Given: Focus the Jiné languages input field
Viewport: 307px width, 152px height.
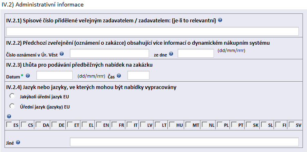Looking at the screenshot, I should (184, 142).
